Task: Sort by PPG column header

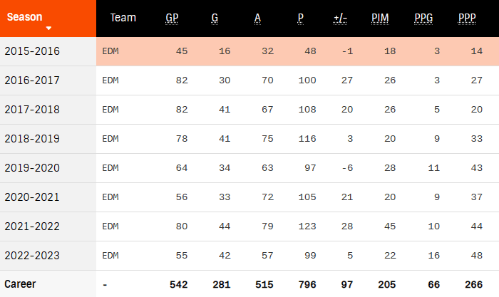Action: [423, 18]
